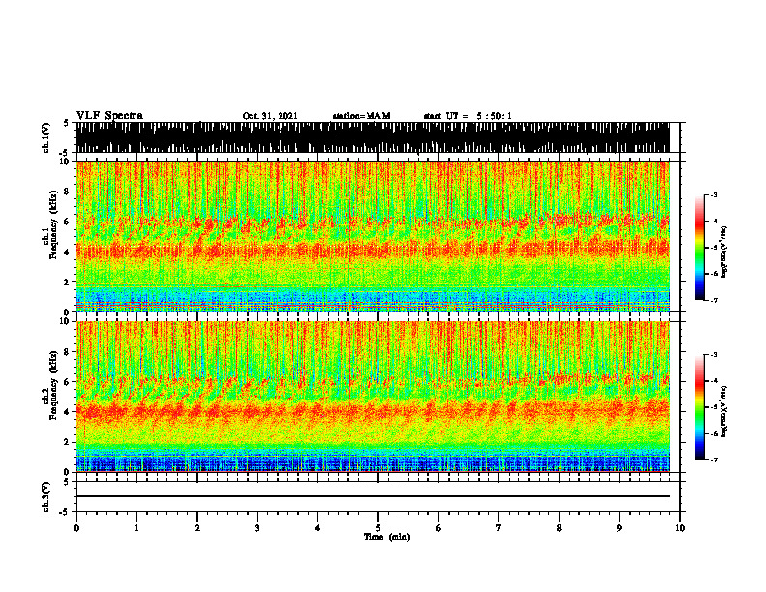Click the "5" tick on ch.3(V) axis

click(67, 482)
